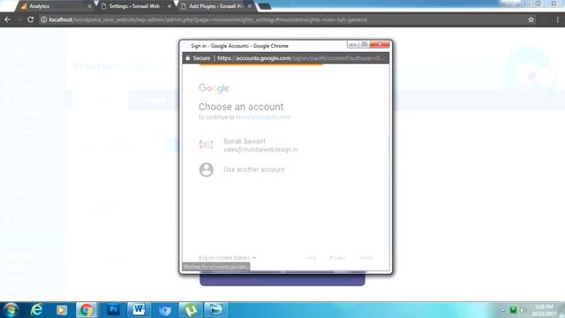Switch to the Settings Sonaali Web tab

(134, 6)
